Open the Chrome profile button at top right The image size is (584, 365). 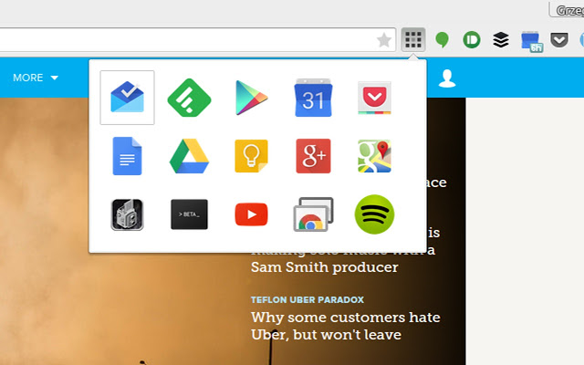(567, 10)
